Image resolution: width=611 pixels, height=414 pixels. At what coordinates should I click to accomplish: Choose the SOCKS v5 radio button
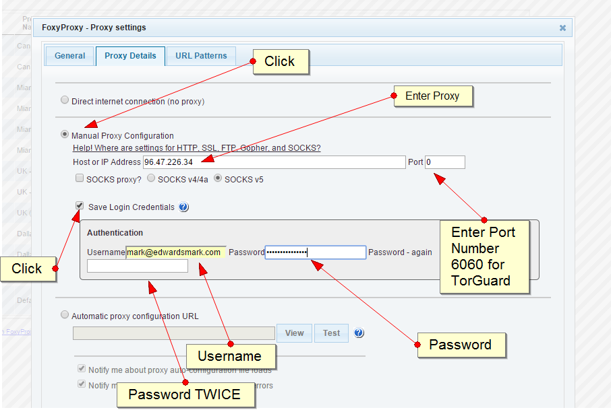218,178
